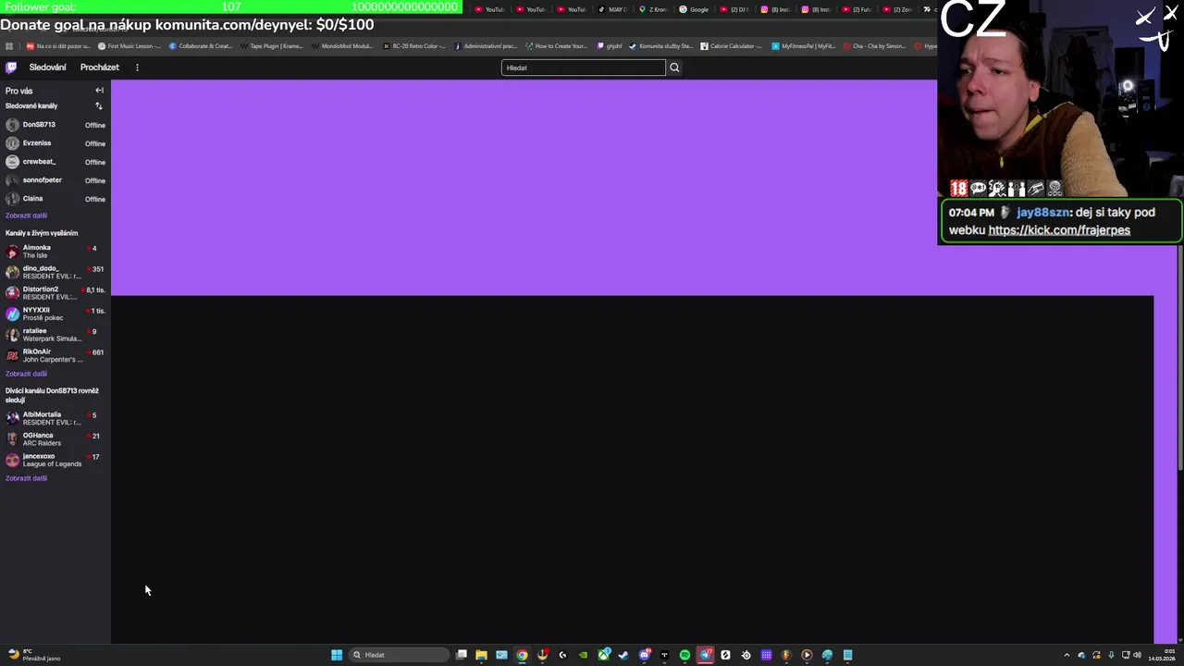Open the weather widget Převážně jasno
The width and height of the screenshot is (1184, 666).
(x=34, y=655)
